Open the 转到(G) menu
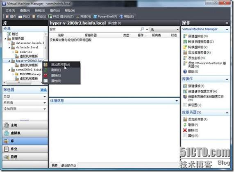 coord(40,11)
